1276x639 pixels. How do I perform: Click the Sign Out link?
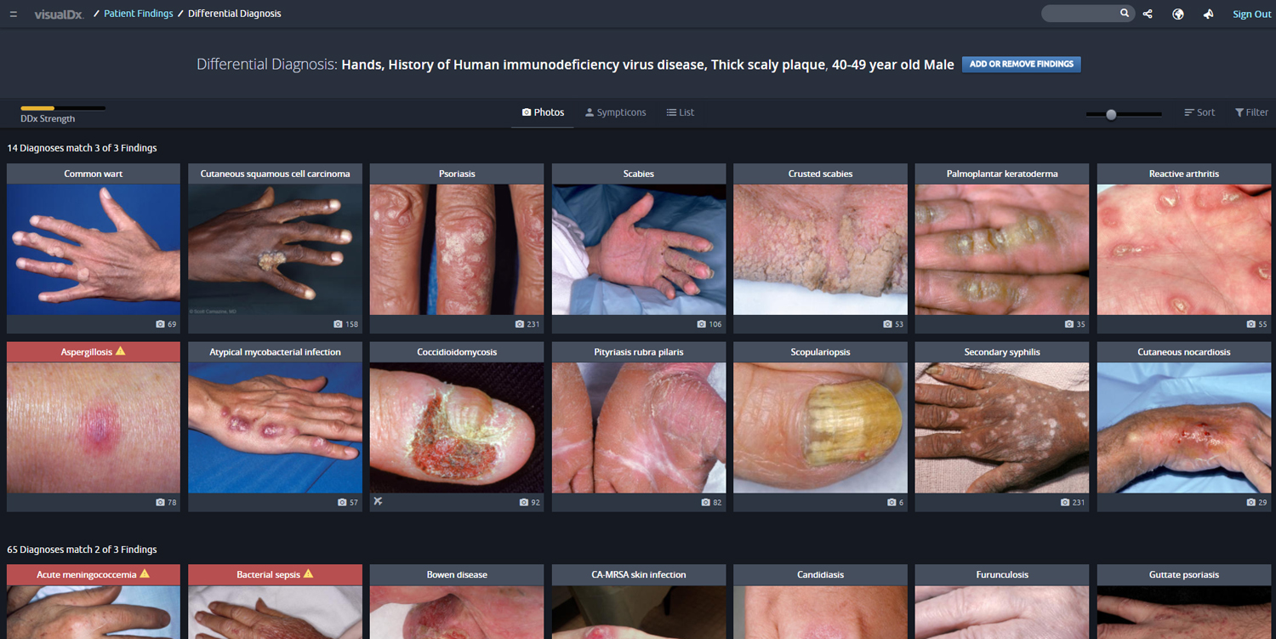(x=1251, y=14)
